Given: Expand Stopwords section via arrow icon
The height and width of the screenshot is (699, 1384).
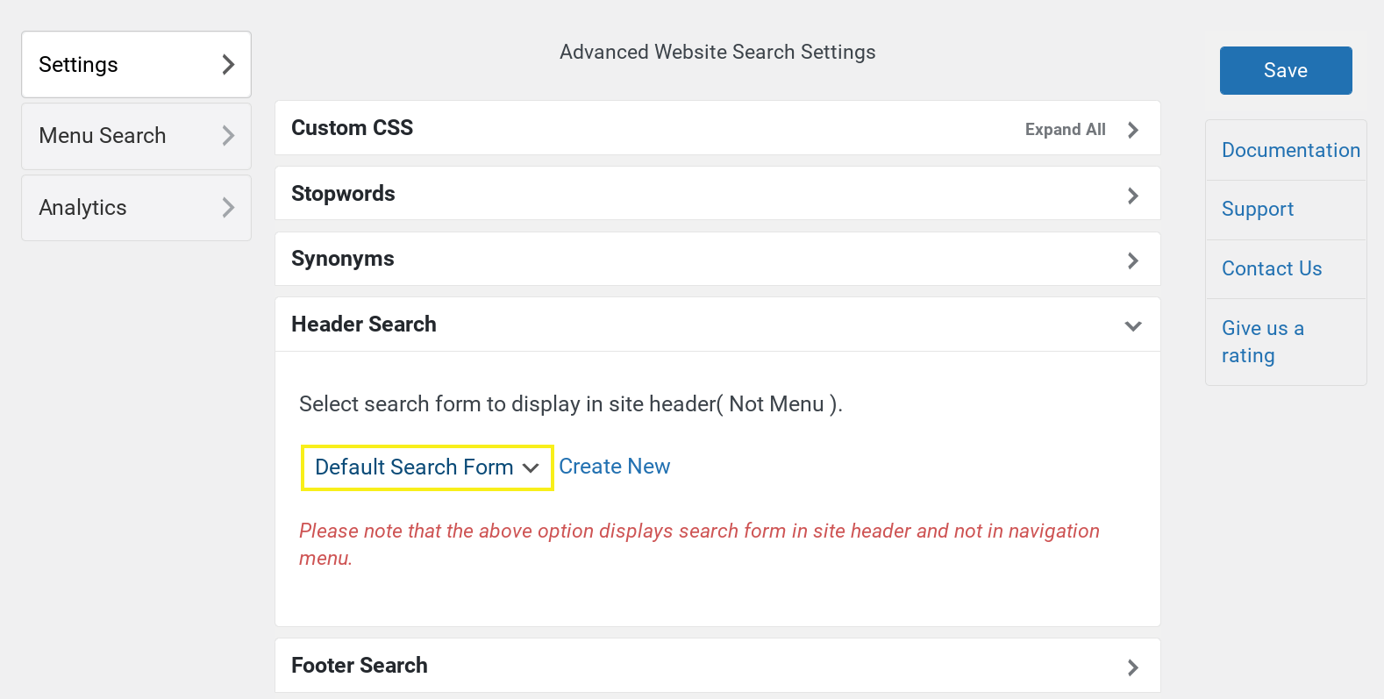Looking at the screenshot, I should click(1132, 196).
